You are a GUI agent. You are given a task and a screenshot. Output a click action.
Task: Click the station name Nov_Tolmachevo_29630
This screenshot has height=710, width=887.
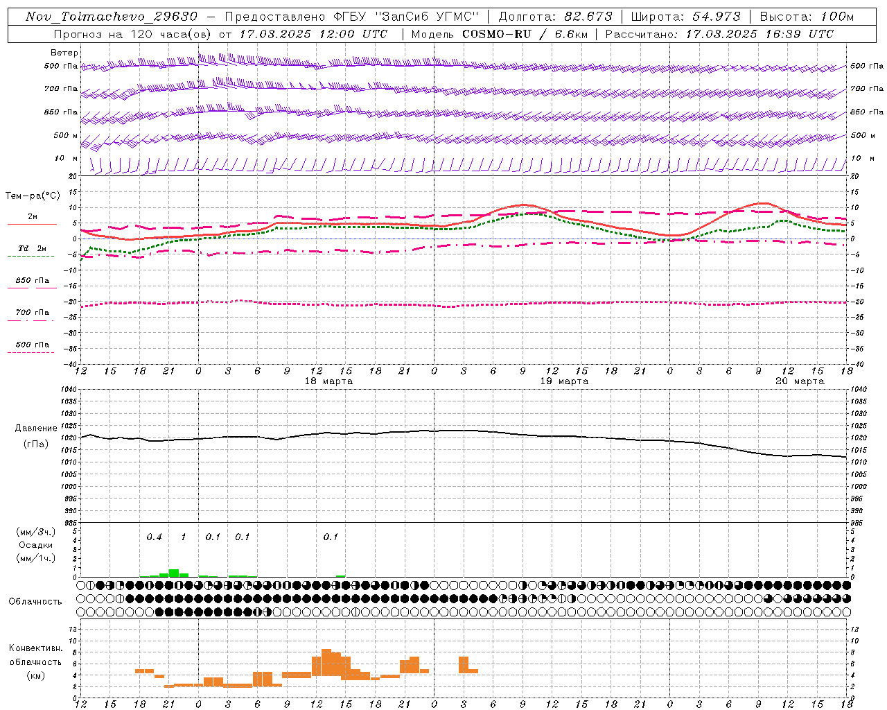[x=112, y=17]
